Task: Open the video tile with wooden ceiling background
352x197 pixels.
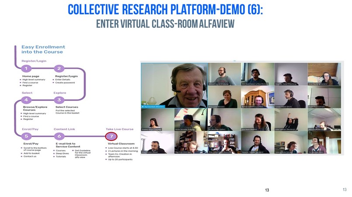Action: click(324, 74)
